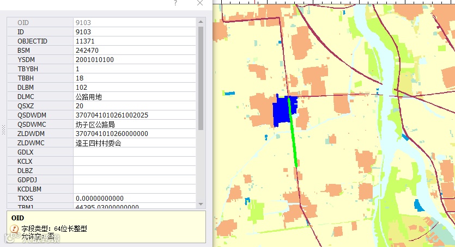Select the OBJECTID field name
The image size is (455, 247).
click(x=32, y=41)
